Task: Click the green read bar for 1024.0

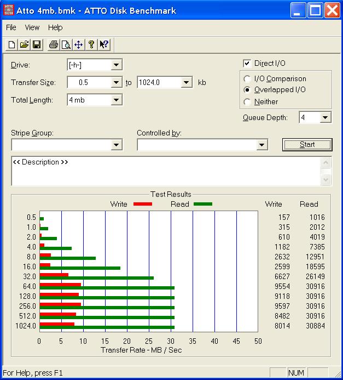Action: pyautogui.click(x=107, y=327)
